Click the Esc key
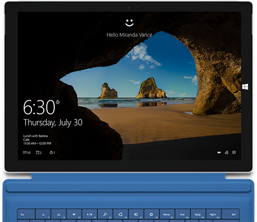 click(26, 214)
